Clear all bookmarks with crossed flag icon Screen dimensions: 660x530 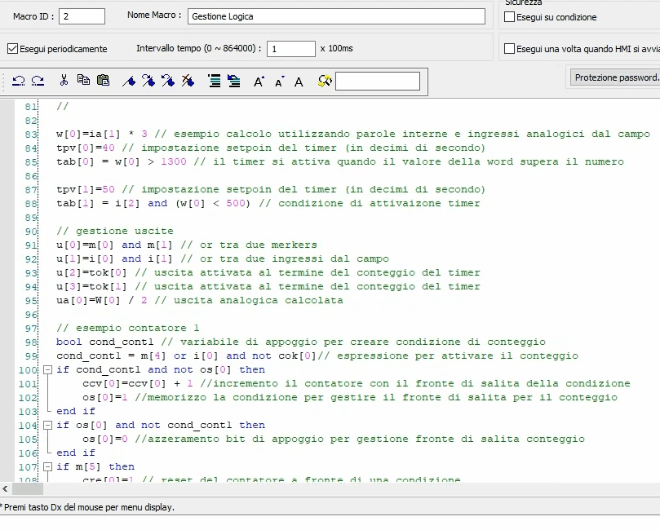click(x=188, y=81)
